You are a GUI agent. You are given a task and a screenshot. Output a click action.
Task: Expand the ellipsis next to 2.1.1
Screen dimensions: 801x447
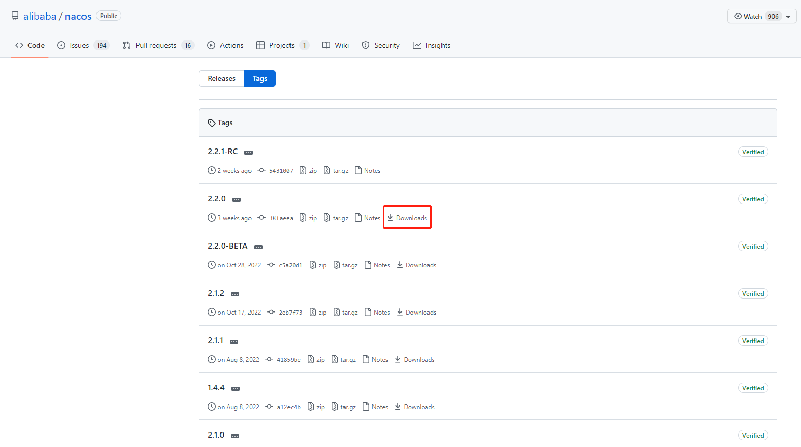(x=234, y=342)
